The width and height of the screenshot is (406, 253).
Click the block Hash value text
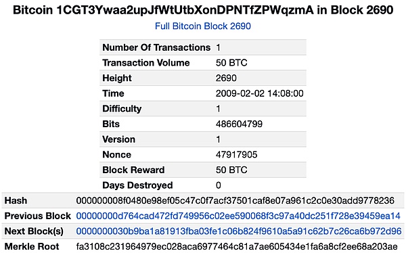pyautogui.click(x=235, y=200)
